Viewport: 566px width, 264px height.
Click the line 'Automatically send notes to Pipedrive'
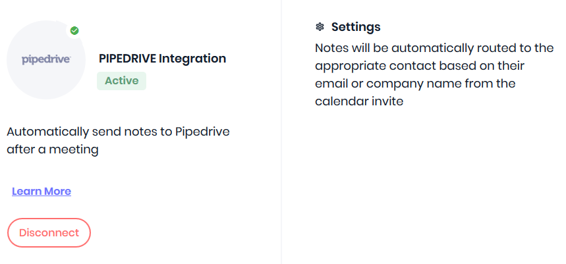[x=119, y=132]
